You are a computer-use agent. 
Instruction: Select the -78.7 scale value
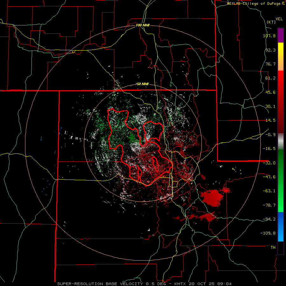(x=269, y=205)
